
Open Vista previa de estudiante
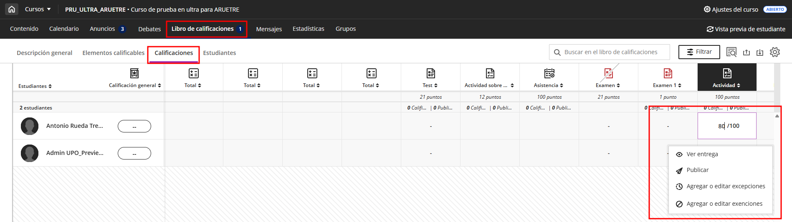746,29
